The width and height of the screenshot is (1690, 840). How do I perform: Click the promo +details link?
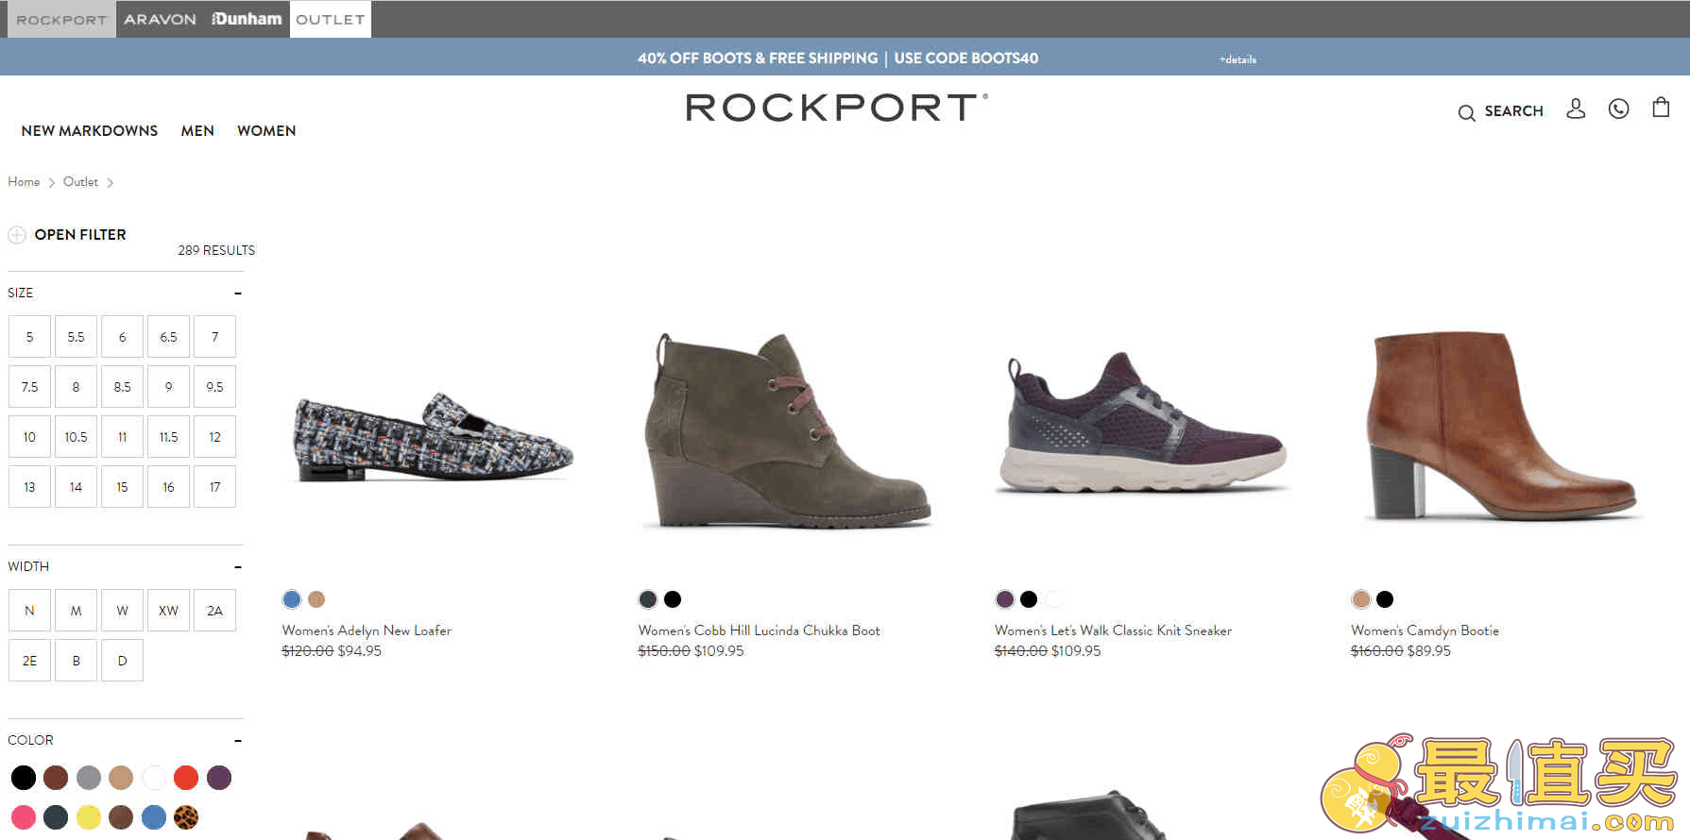tap(1238, 59)
